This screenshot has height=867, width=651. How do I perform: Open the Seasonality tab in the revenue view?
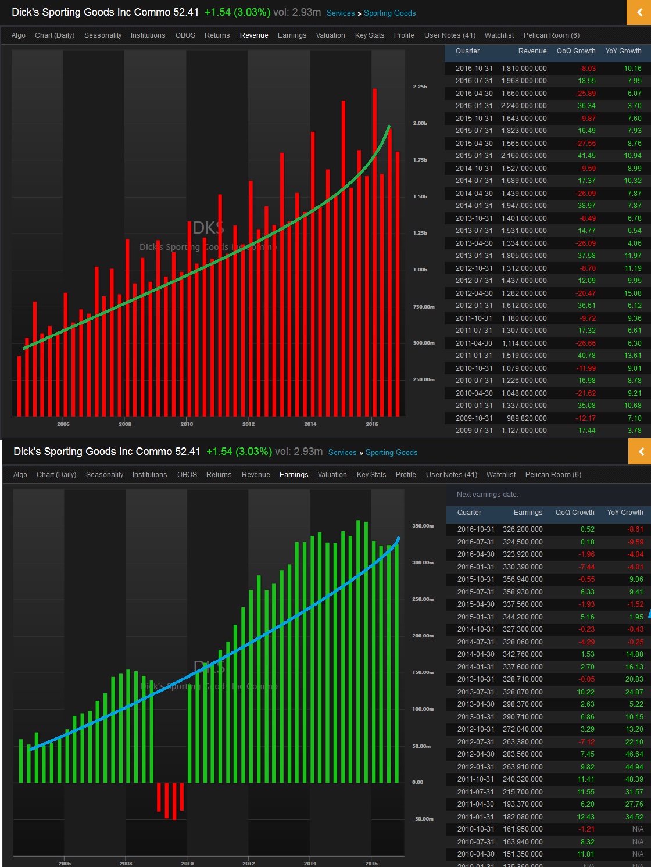point(103,35)
